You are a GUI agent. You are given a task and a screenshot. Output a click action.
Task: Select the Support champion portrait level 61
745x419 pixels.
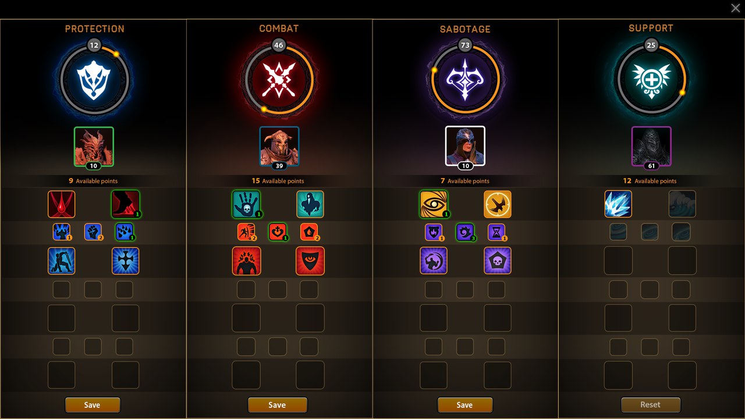(x=651, y=147)
